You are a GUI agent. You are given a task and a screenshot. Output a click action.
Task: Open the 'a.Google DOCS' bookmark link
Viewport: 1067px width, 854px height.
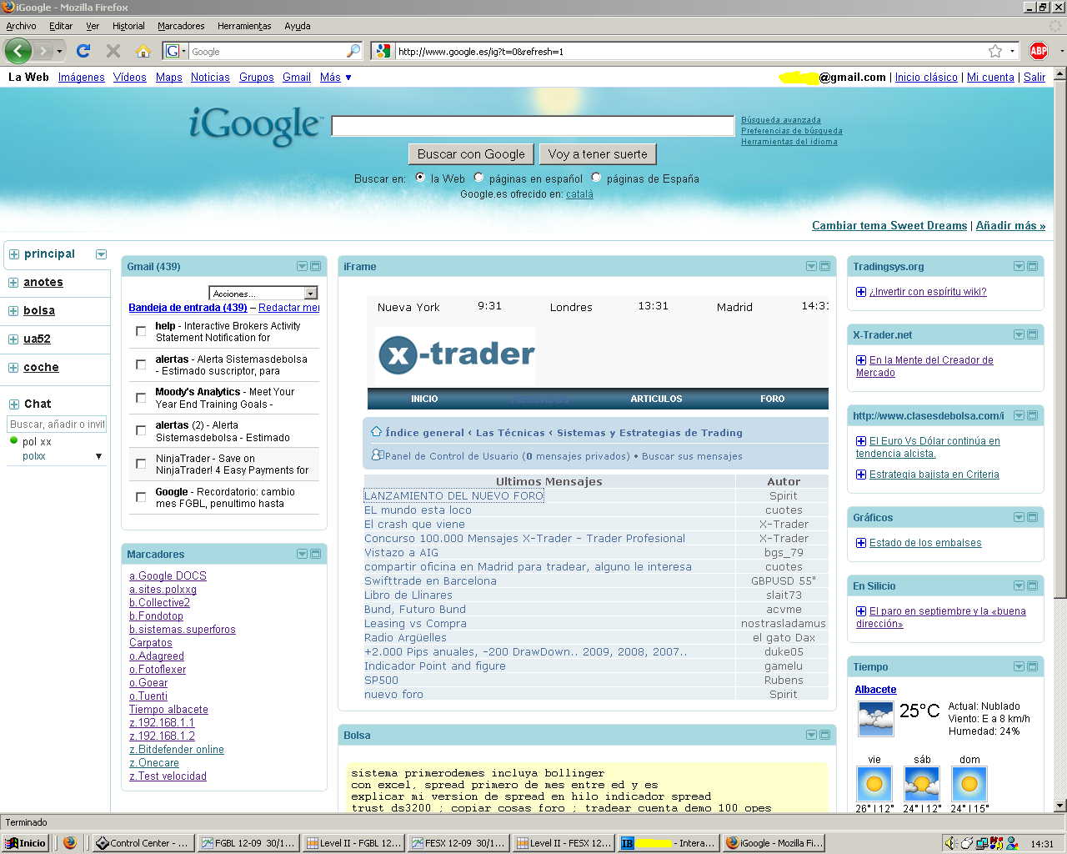click(x=168, y=575)
